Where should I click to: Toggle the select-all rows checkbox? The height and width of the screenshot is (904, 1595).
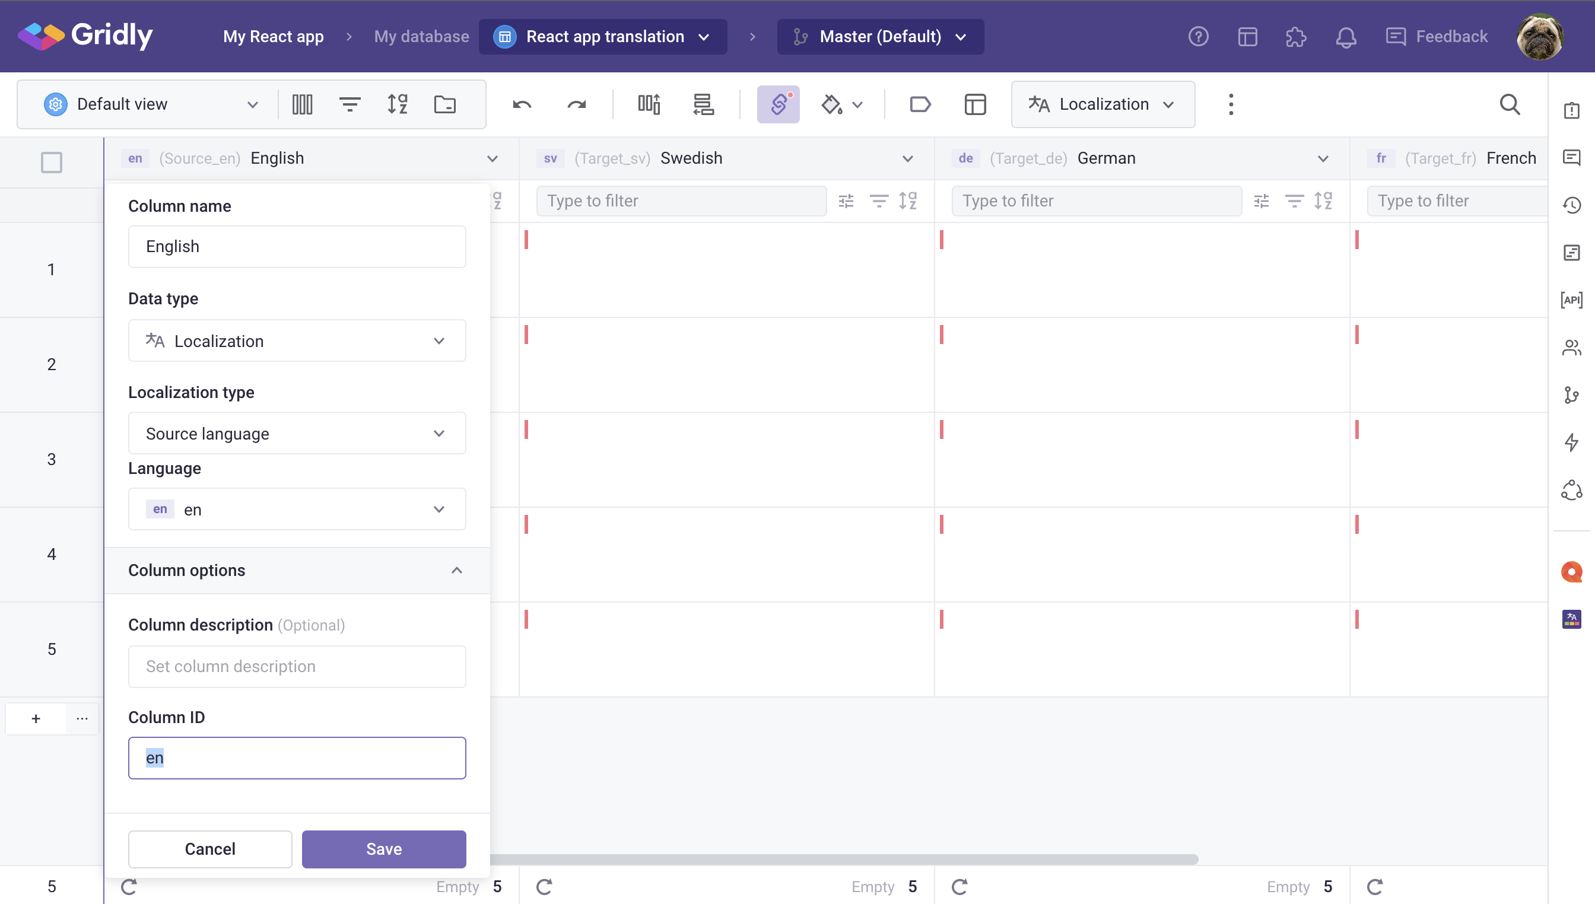click(52, 163)
